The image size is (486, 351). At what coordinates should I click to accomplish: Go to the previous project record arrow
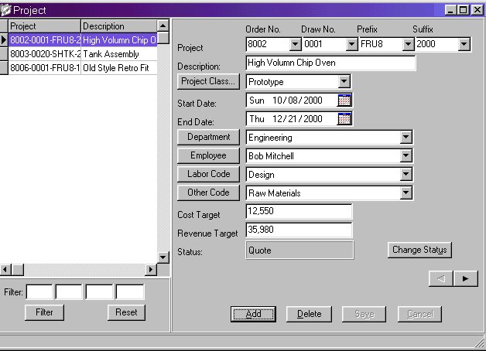click(x=441, y=278)
